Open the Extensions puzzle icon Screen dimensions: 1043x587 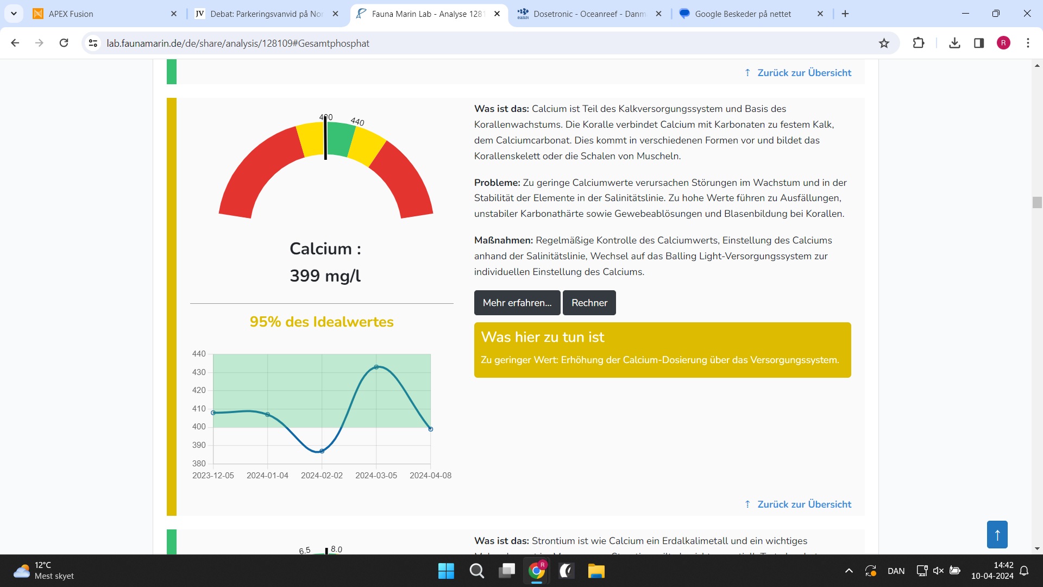[918, 43]
